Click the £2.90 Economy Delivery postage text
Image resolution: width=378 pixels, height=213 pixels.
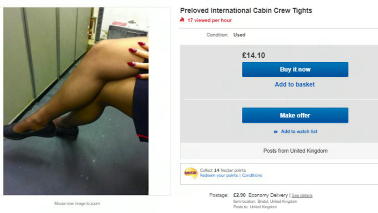coord(261,195)
